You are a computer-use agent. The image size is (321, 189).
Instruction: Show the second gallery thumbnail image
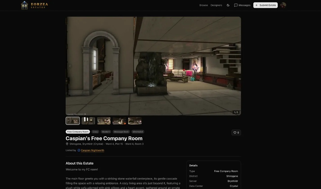[88, 121]
